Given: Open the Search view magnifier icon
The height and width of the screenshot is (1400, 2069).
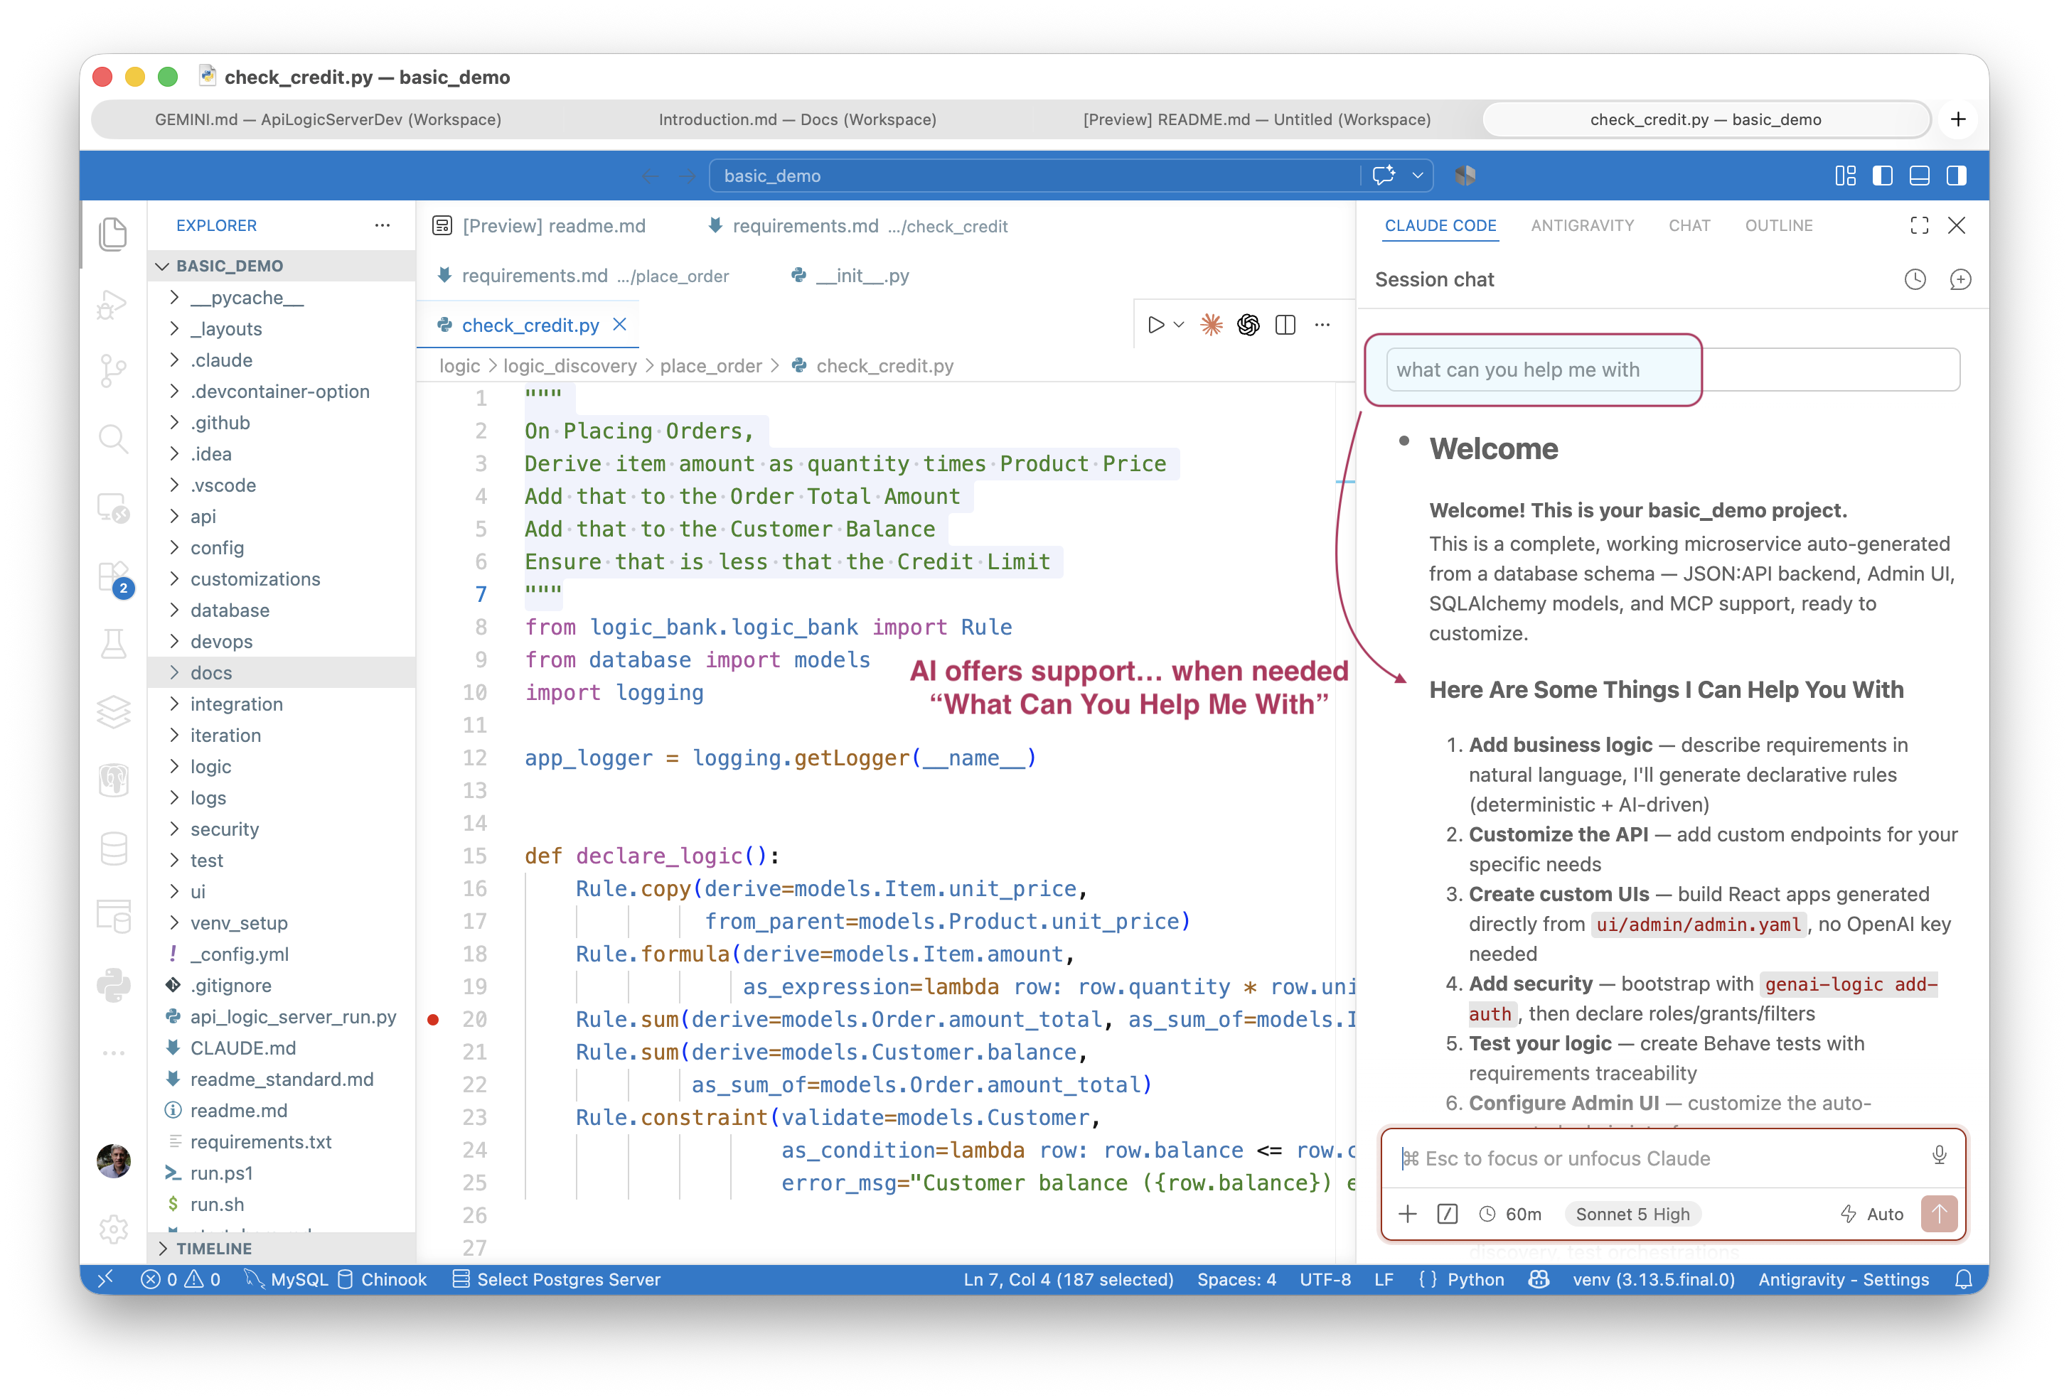Looking at the screenshot, I should click(x=113, y=438).
